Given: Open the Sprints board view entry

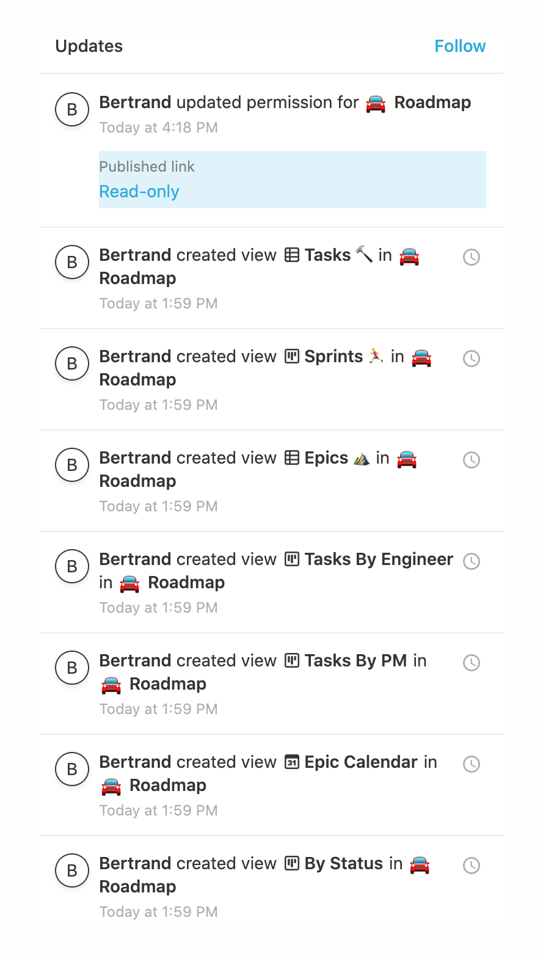Looking at the screenshot, I should [x=333, y=357].
